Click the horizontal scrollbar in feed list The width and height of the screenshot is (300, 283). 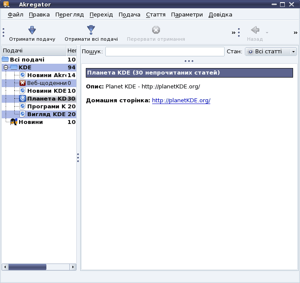pyautogui.click(x=39, y=267)
